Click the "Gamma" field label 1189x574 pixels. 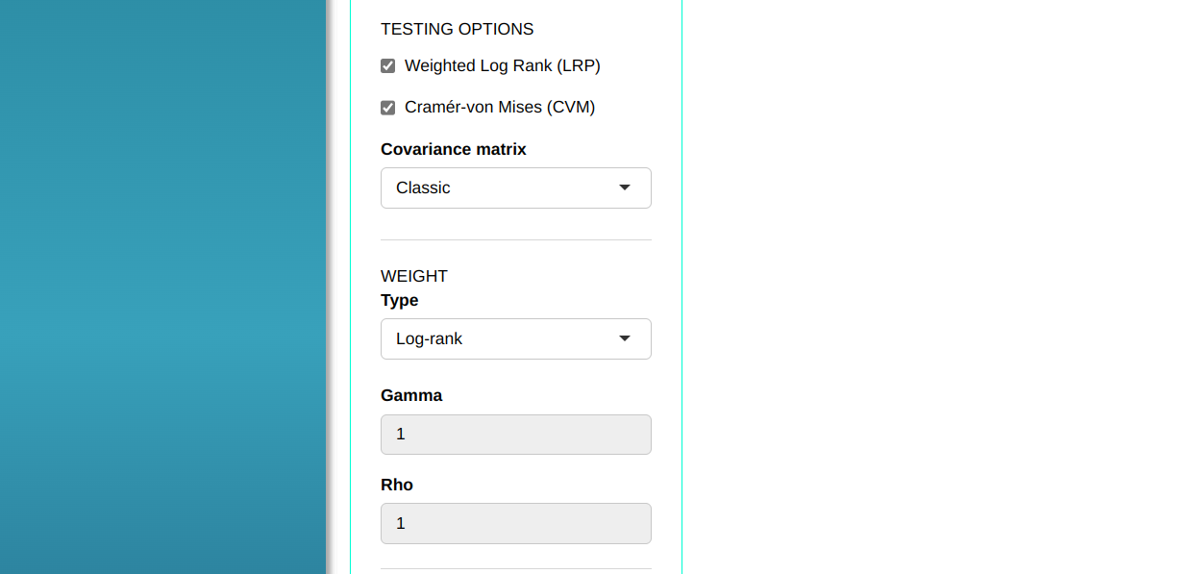[x=411, y=395]
